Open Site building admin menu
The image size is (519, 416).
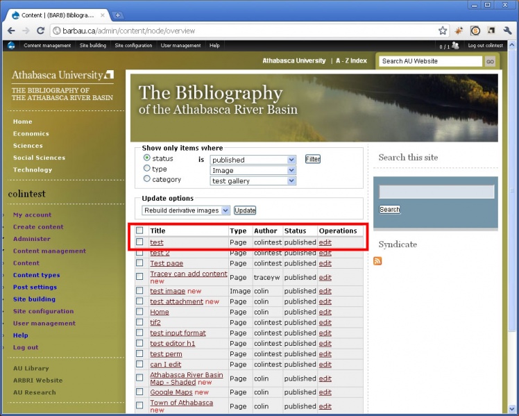click(x=93, y=45)
